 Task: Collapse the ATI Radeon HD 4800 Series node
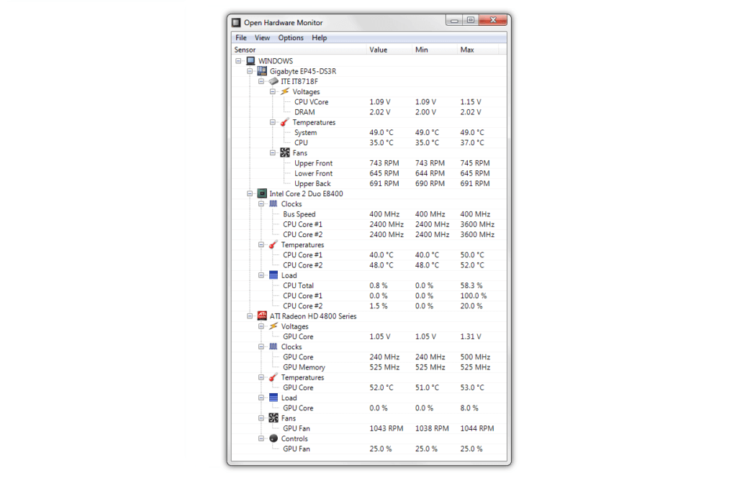[x=250, y=316]
